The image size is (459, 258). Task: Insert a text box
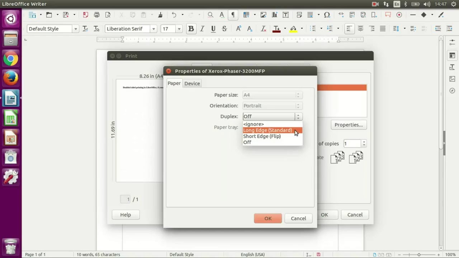[x=285, y=15]
